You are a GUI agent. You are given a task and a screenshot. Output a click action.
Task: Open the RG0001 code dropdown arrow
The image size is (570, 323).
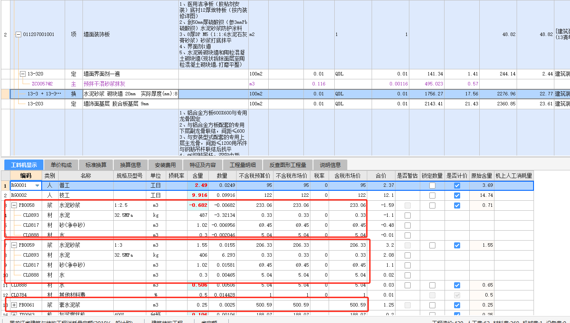37,186
